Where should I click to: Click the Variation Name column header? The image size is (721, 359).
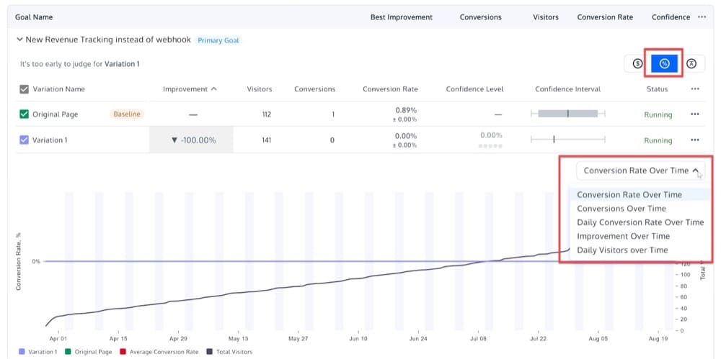point(59,89)
